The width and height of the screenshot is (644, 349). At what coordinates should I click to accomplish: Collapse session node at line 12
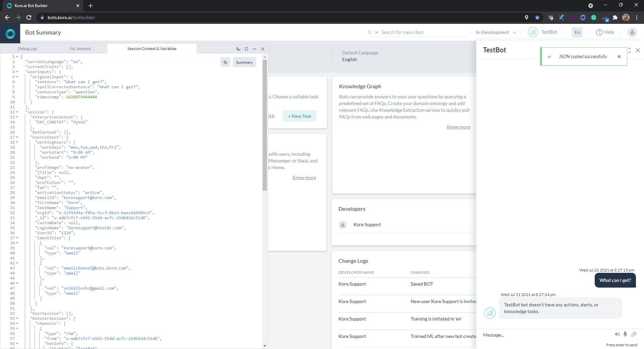17,112
